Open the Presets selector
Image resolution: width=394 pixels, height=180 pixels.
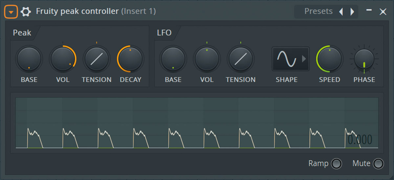(x=318, y=11)
